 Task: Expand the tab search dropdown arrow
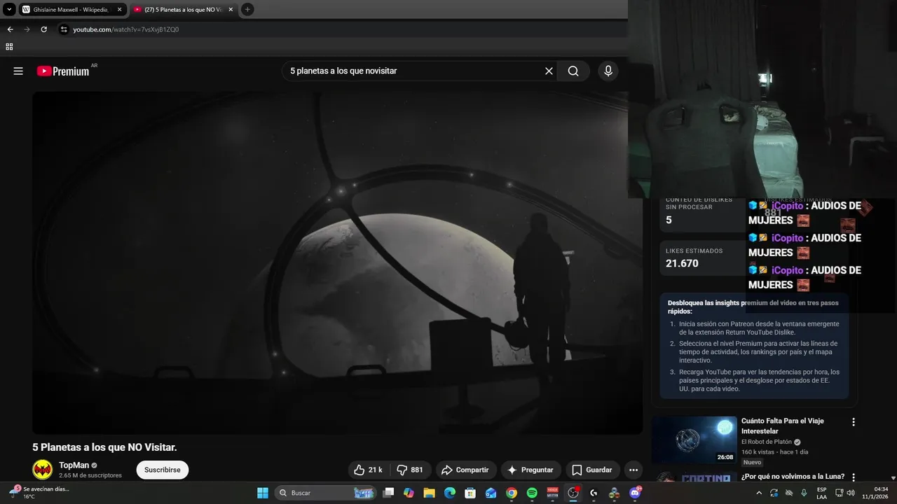point(9,9)
